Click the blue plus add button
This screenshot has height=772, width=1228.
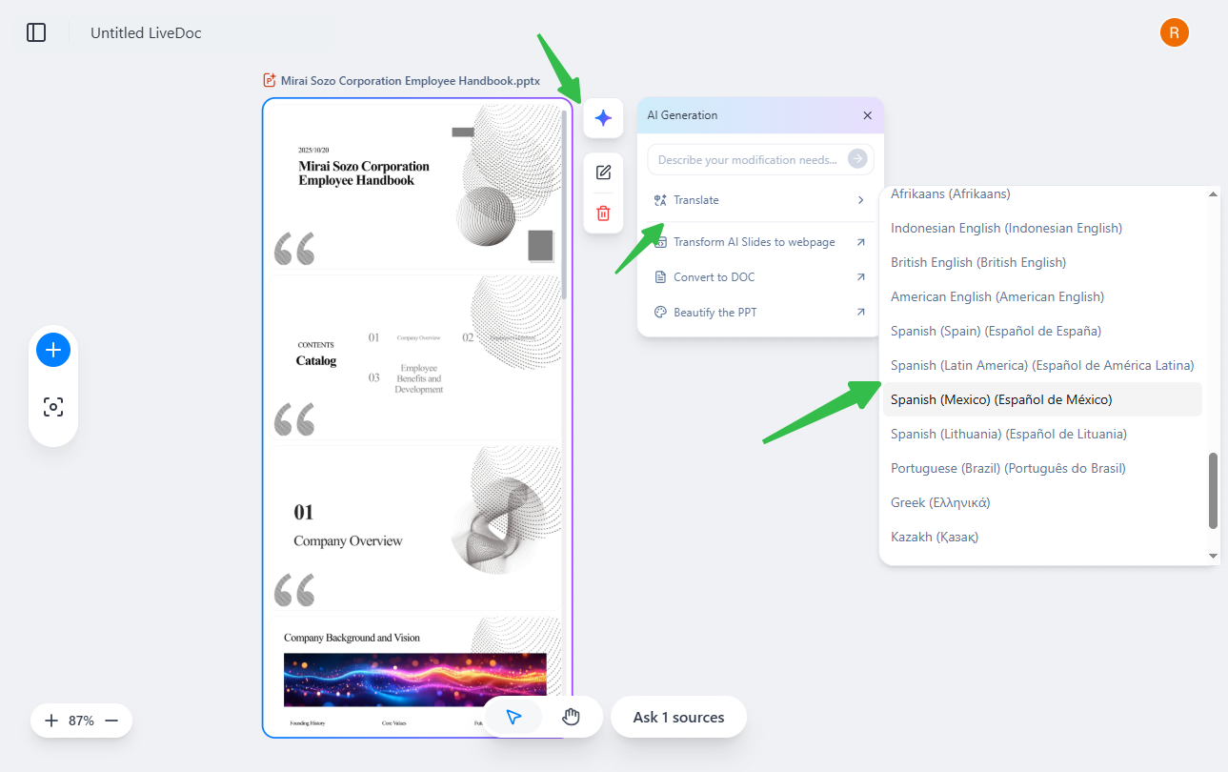pos(53,350)
